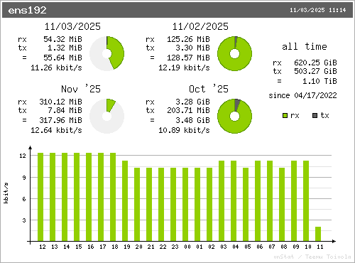
Task: Click the Nov '25 donut chart
Action: 106,116
